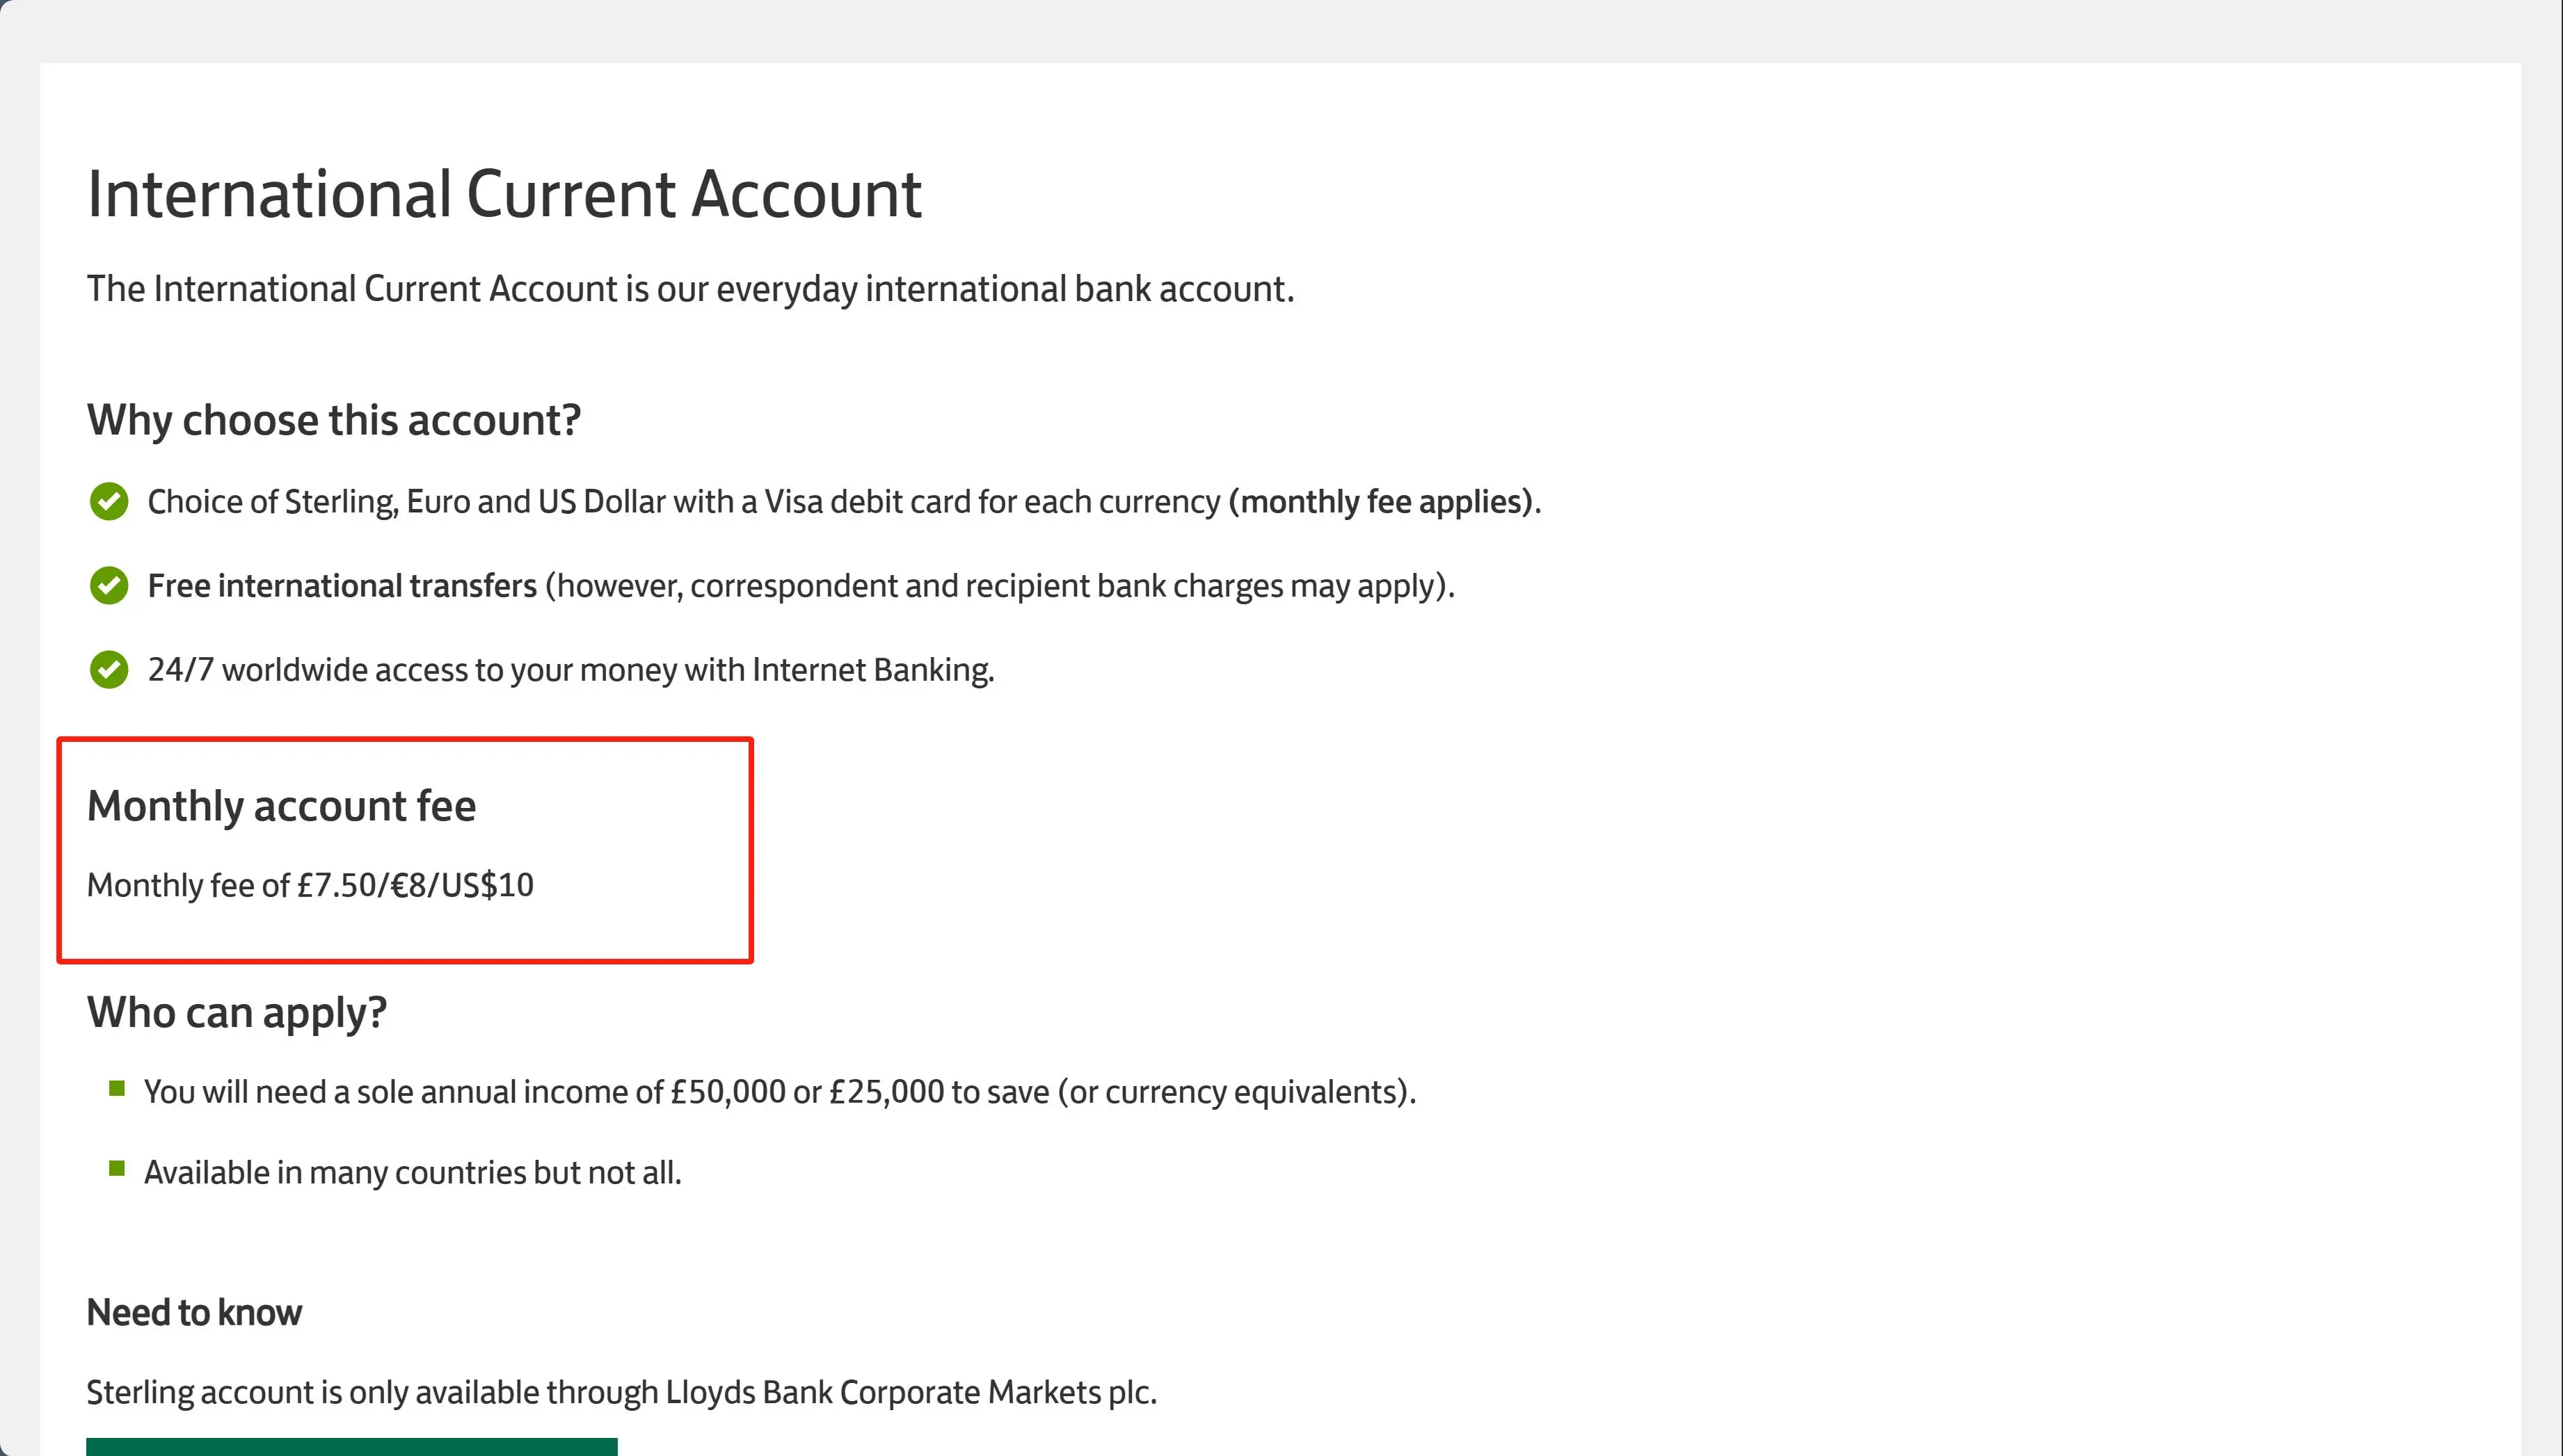Click the checkmark icon next to 24/7 worldwide access
Screen dimensions: 2563x1456
click(x=109, y=669)
